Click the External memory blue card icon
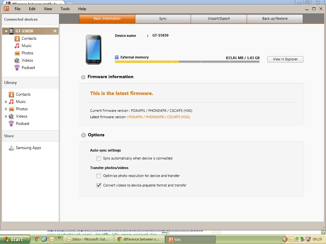Viewport: 326px width, 244px height. pyautogui.click(x=117, y=57)
